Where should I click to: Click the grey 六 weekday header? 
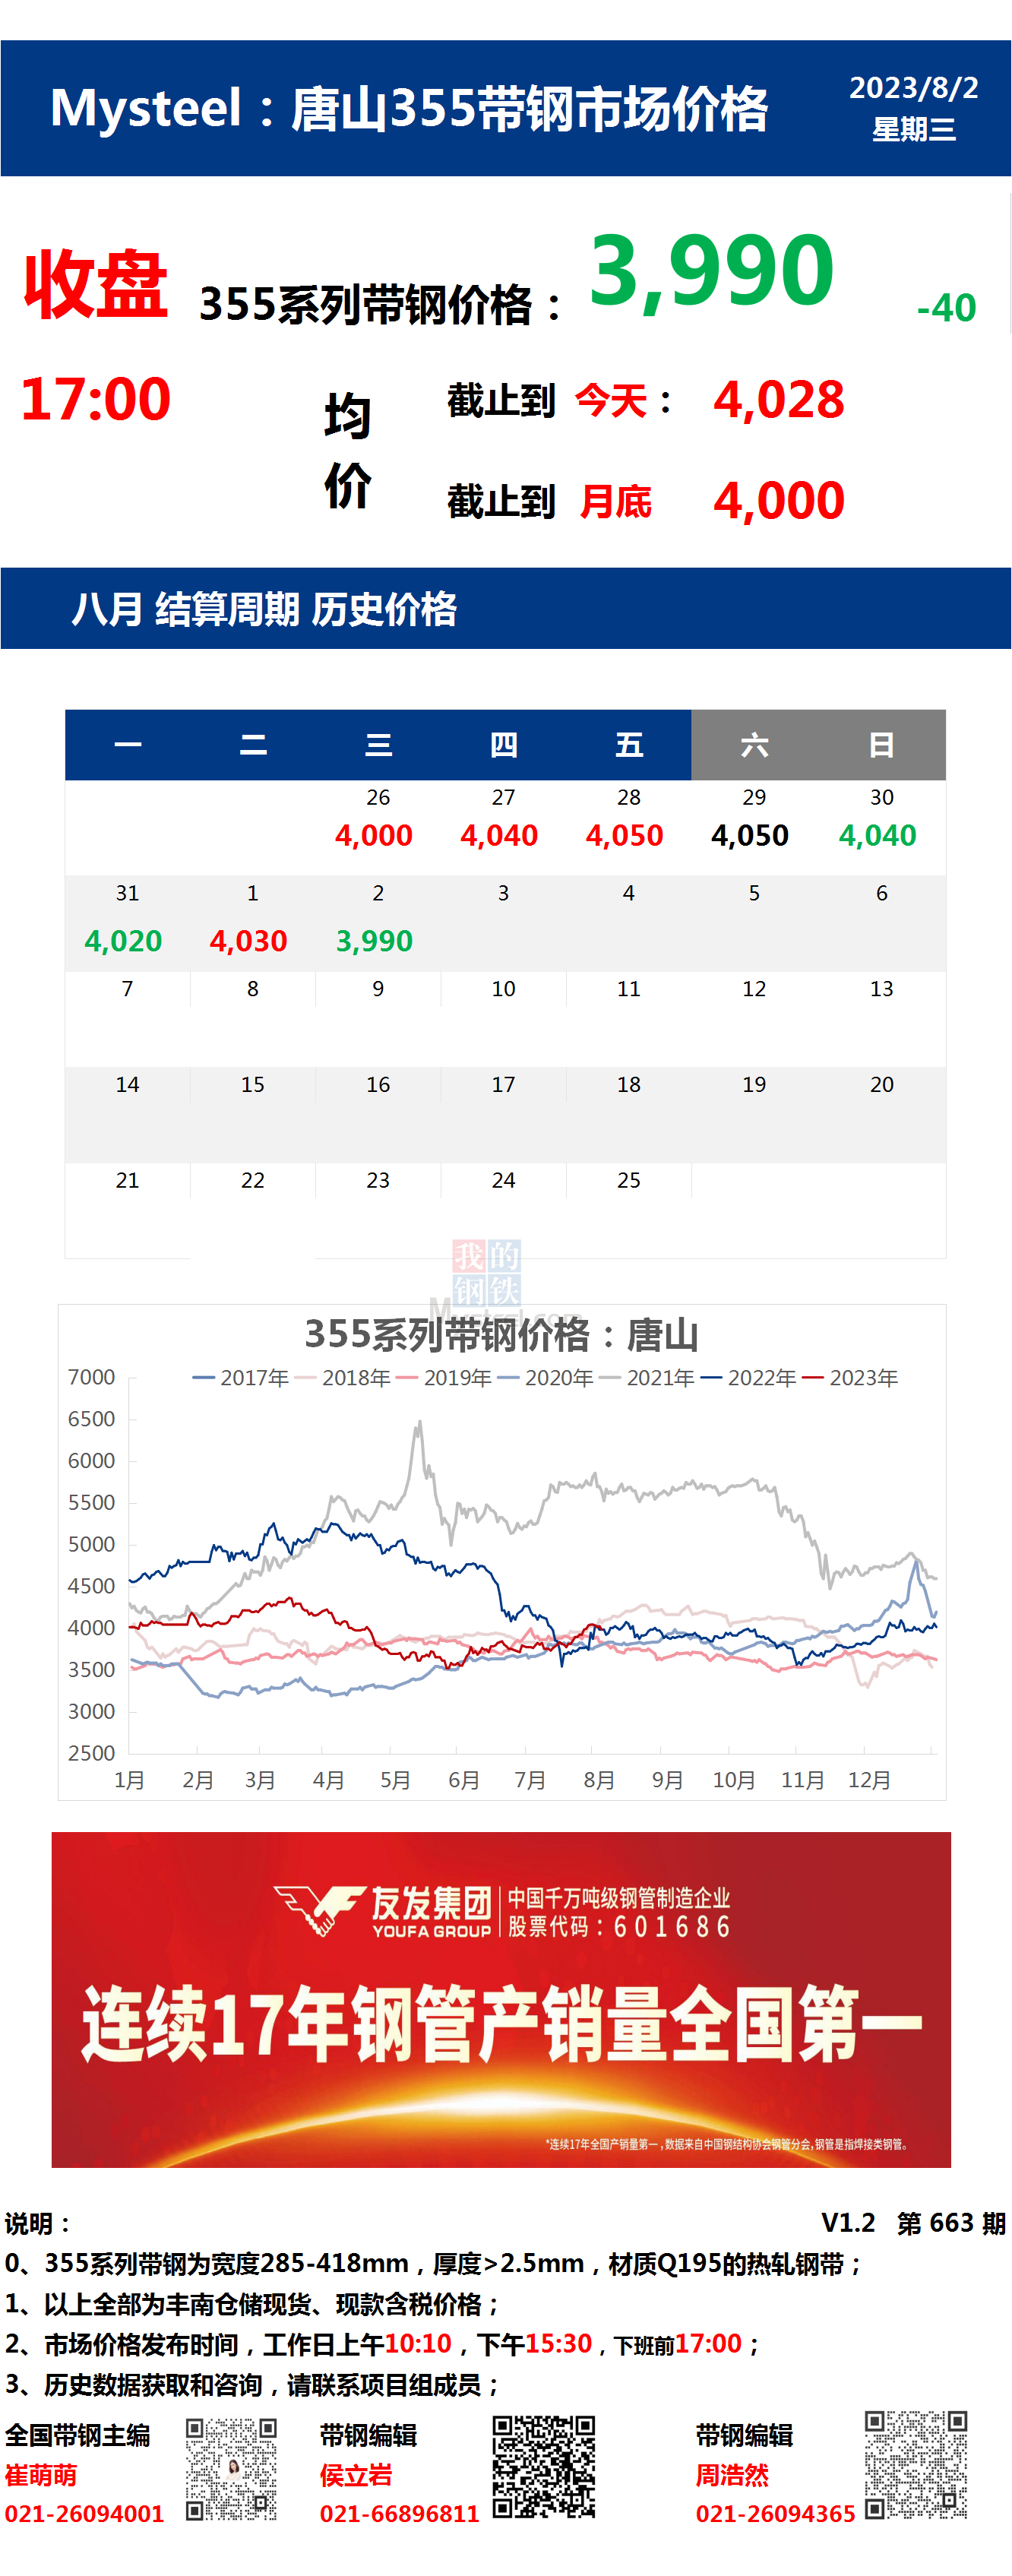tap(754, 745)
